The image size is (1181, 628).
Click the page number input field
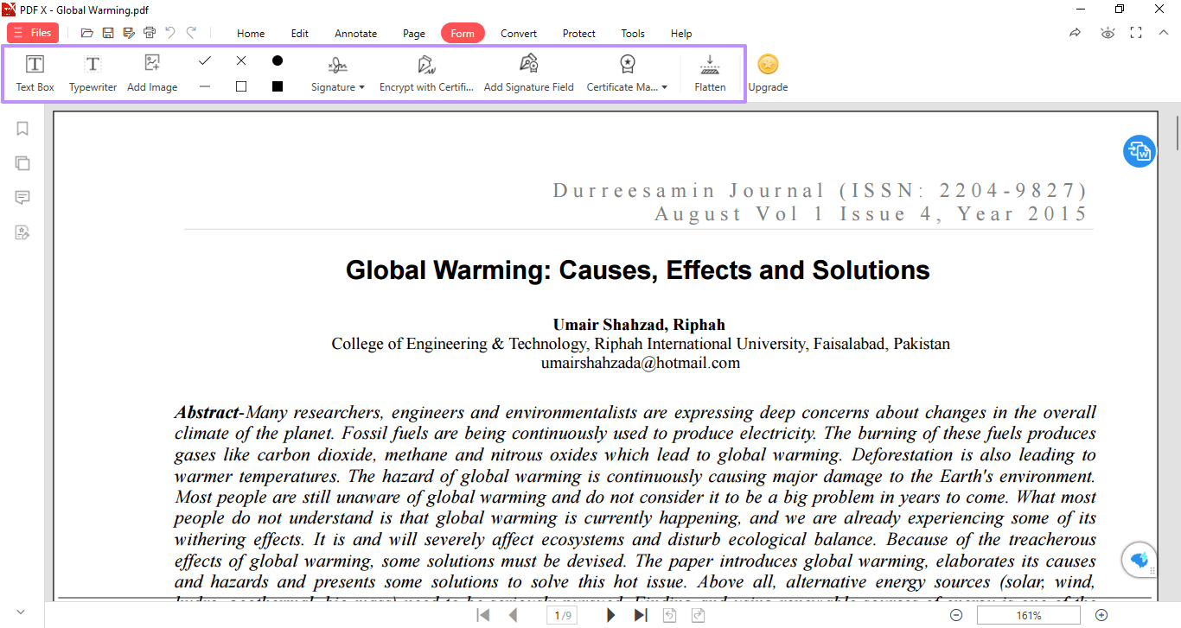pos(562,614)
